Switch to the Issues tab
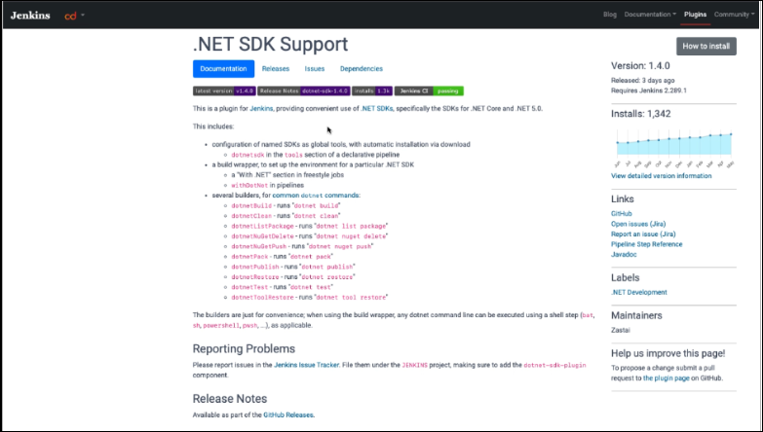The image size is (763, 432). [315, 69]
